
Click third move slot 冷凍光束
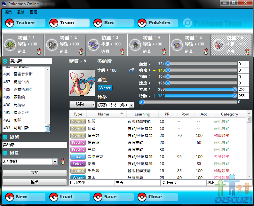[183, 183]
